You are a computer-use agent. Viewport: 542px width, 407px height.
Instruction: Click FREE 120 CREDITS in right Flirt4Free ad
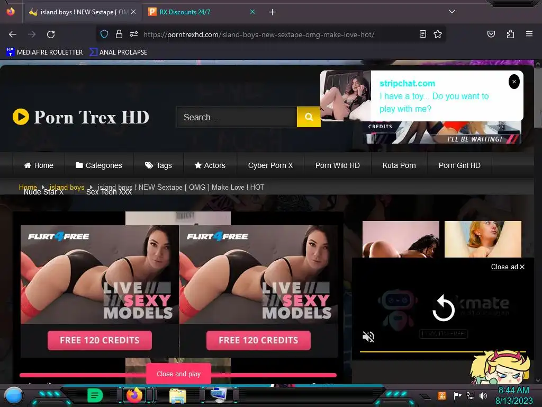(258, 340)
